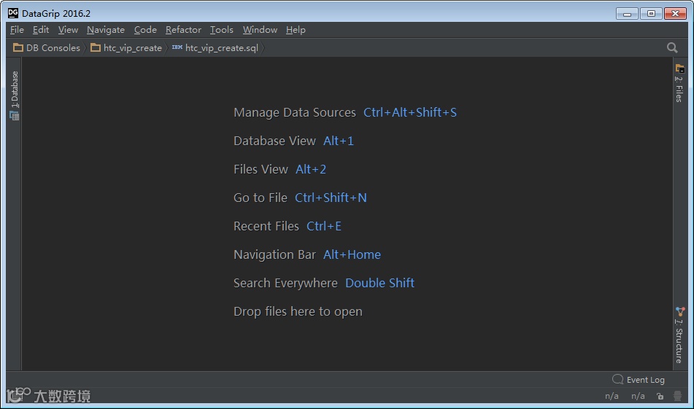Click the Drop files here to open text
The image size is (694, 409).
pyautogui.click(x=298, y=311)
